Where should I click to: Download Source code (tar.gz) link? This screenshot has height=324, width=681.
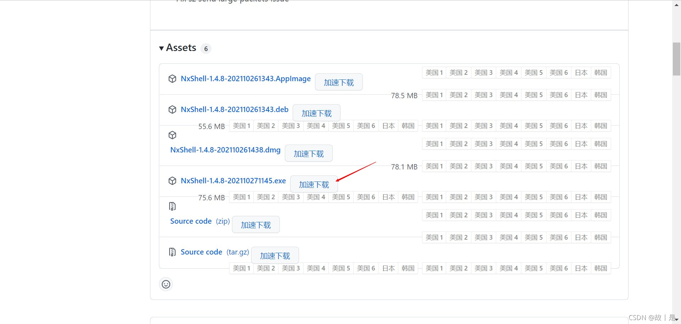click(215, 252)
